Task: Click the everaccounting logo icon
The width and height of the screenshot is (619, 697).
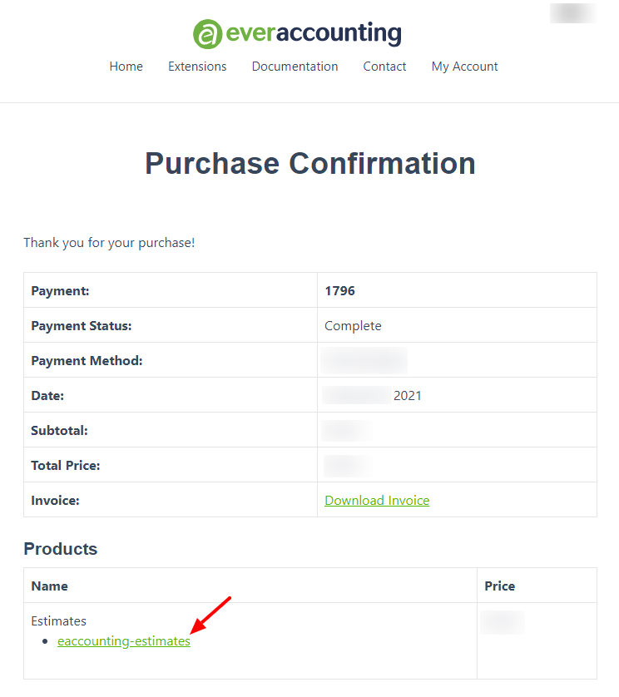Action: (207, 34)
